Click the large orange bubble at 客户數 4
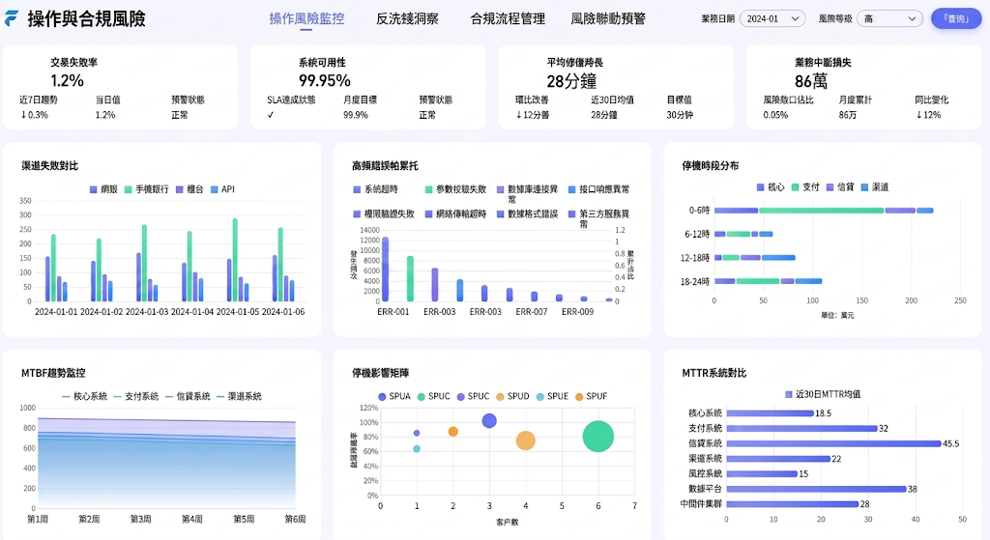 click(525, 441)
